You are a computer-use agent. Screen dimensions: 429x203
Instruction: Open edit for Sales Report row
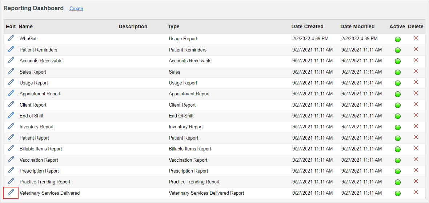pos(11,71)
